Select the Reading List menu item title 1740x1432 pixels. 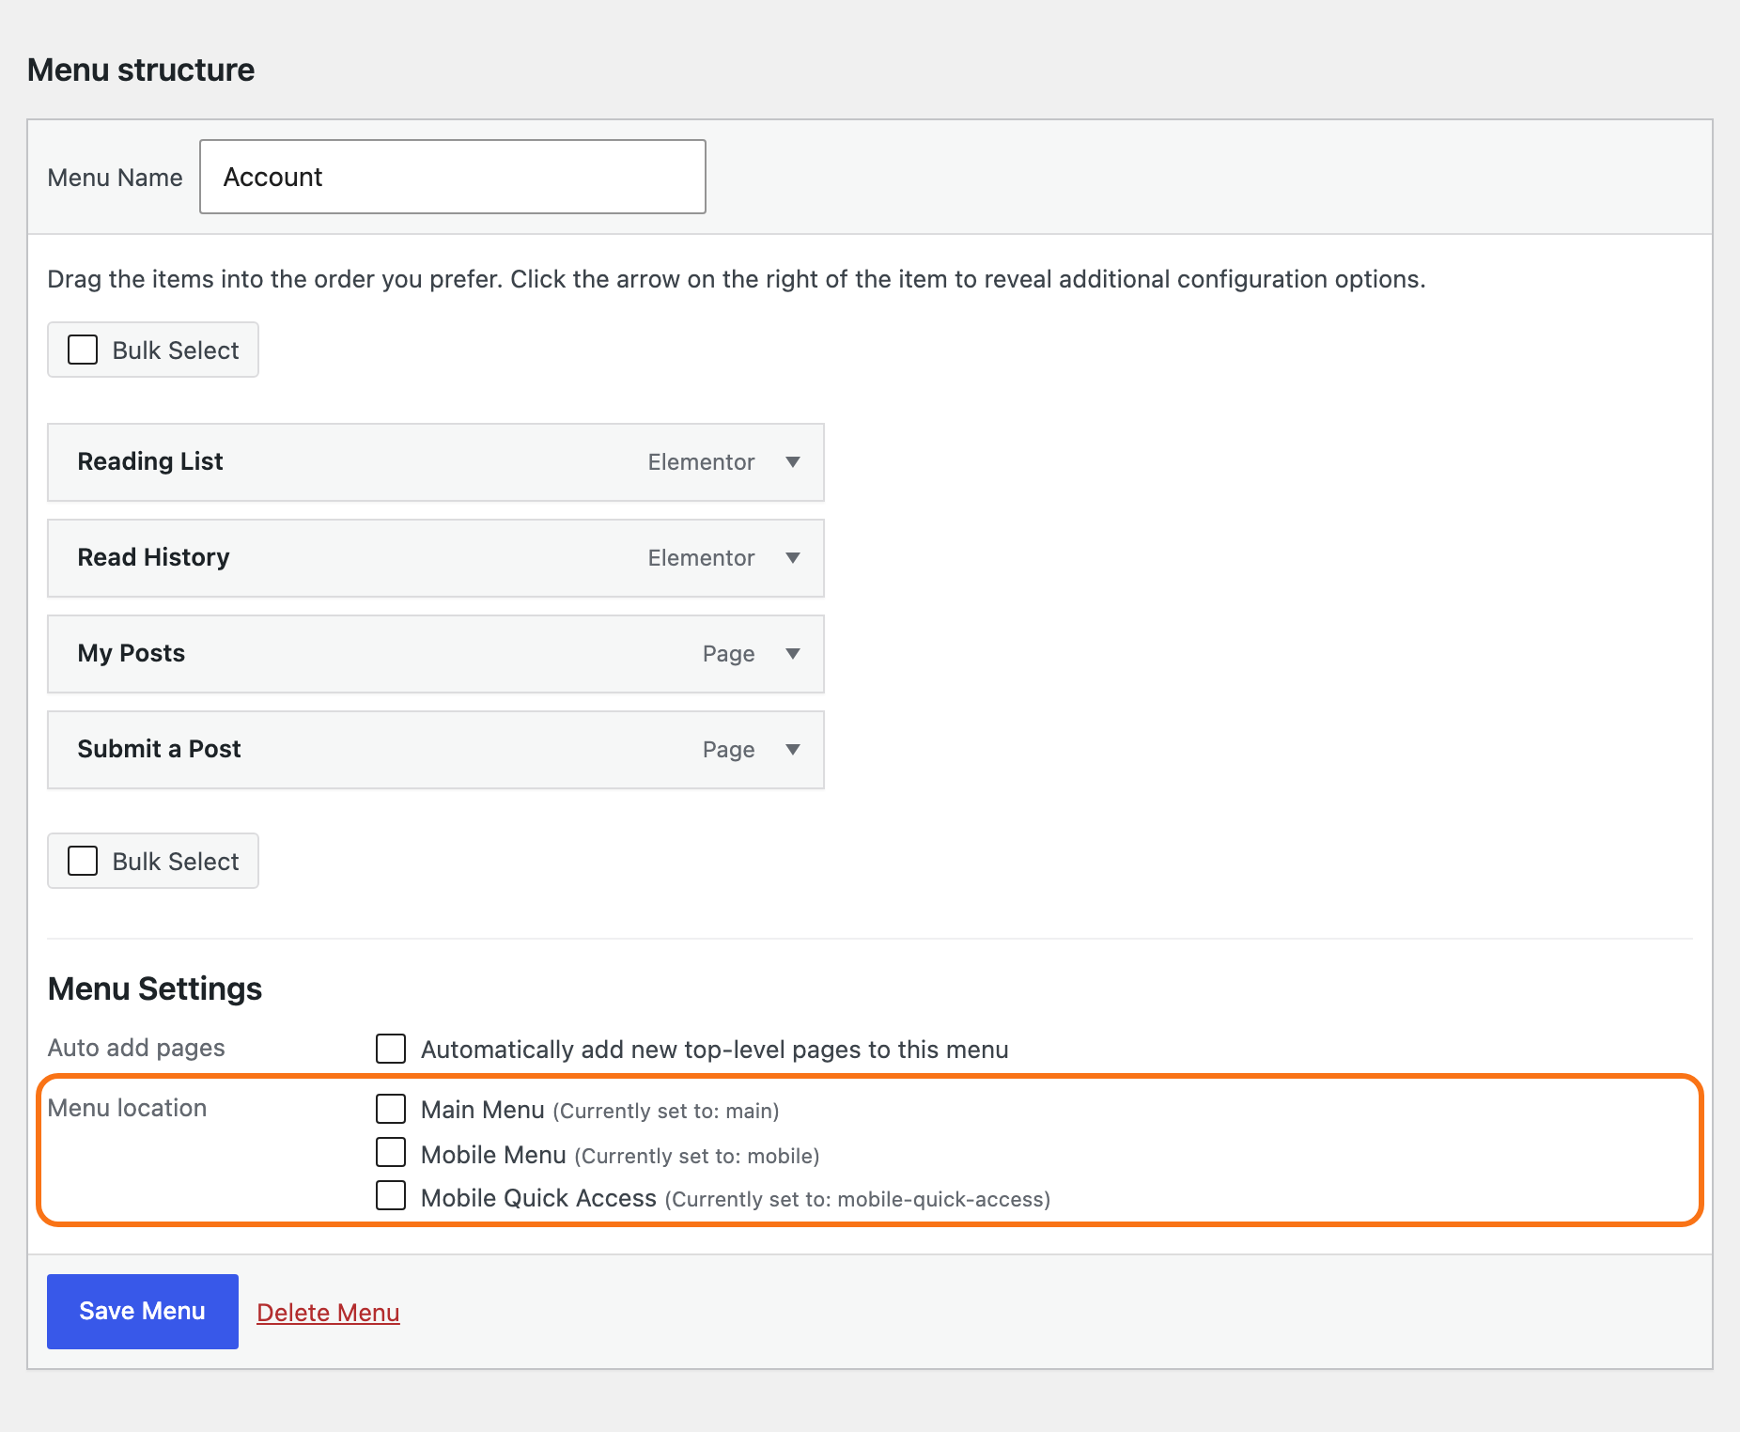pos(150,461)
